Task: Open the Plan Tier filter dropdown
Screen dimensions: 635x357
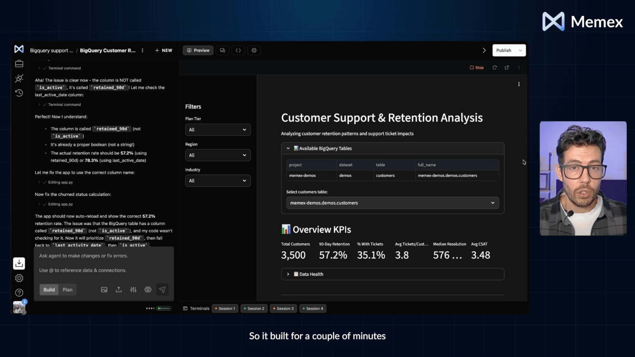Action: (218, 130)
